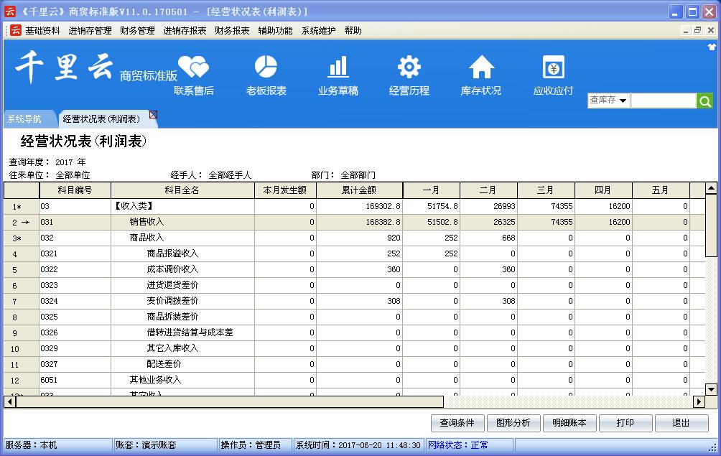The height and width of the screenshot is (456, 721).
Task: Switch to the 系统导航 tab
Action: (24, 119)
